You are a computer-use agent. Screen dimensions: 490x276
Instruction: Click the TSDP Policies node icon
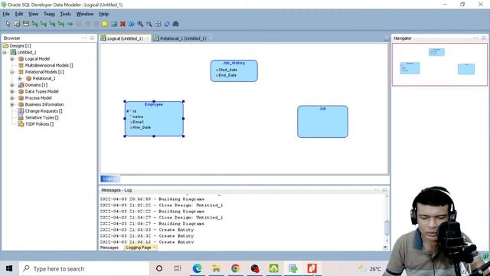21,124
